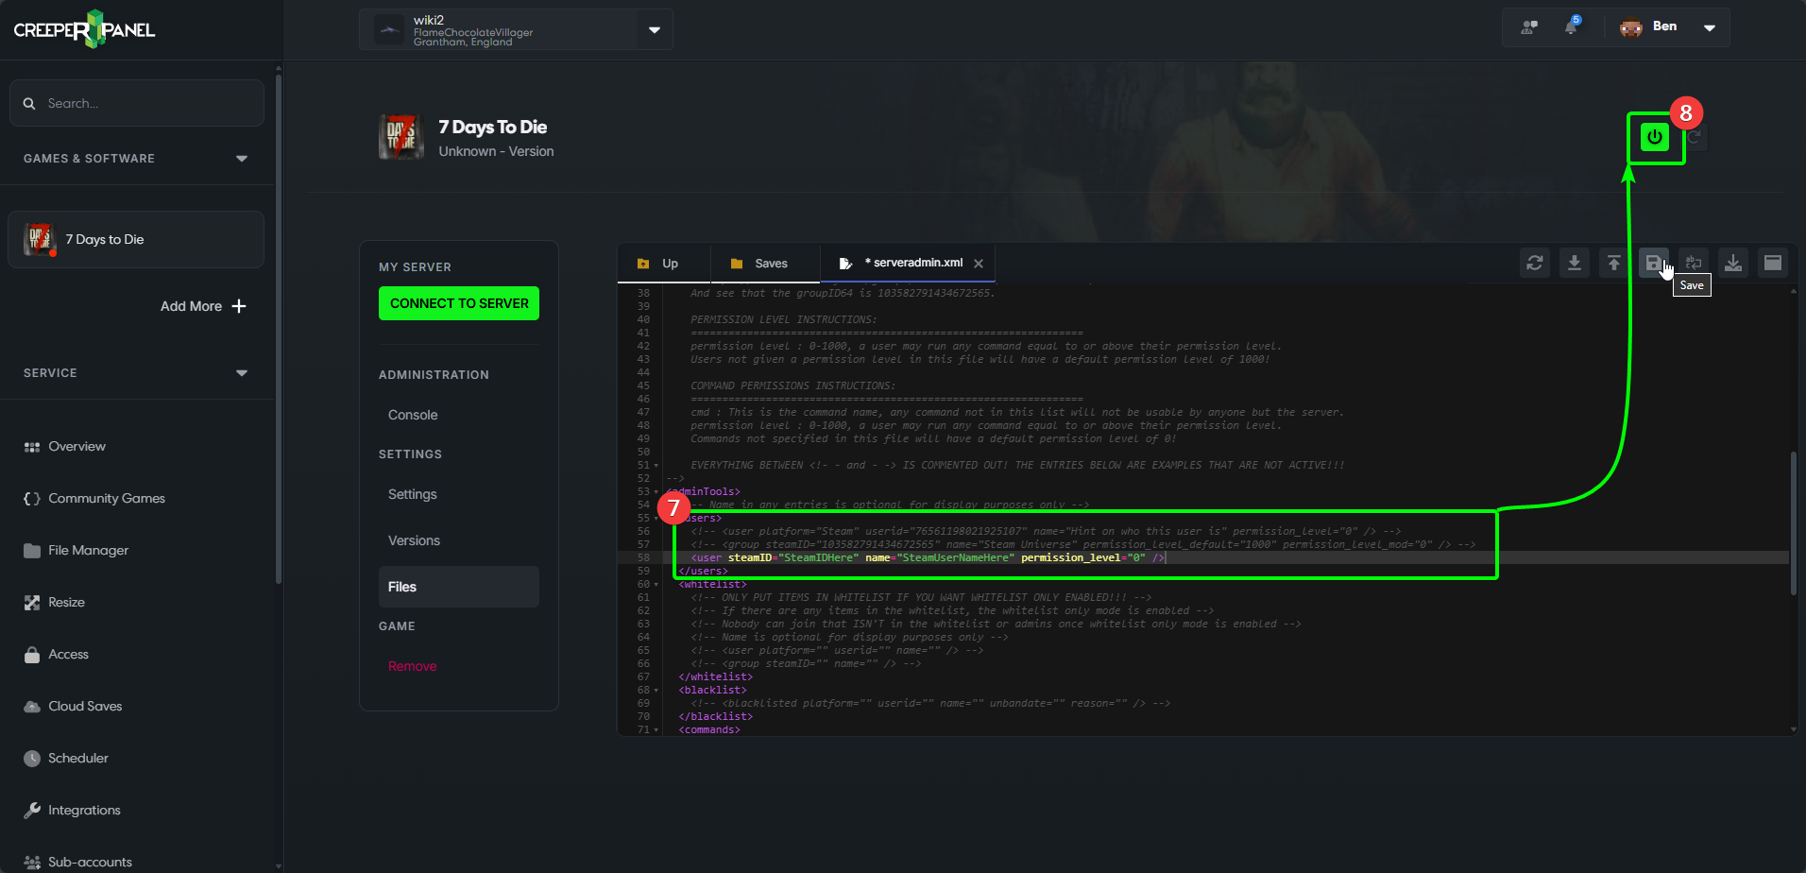Collapse the Service section
Screen dimensions: 1806x873
pyautogui.click(x=242, y=373)
